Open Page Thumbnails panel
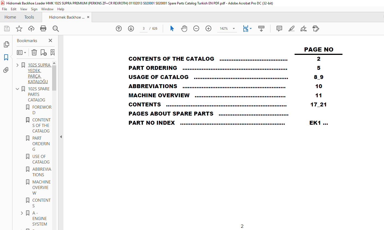The image size is (384, 230). pyautogui.click(x=6, y=44)
